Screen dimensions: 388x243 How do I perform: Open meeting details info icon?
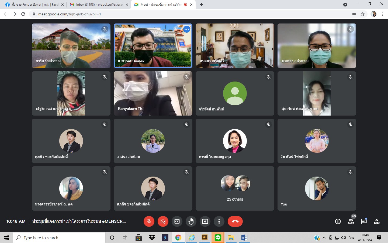(338, 221)
